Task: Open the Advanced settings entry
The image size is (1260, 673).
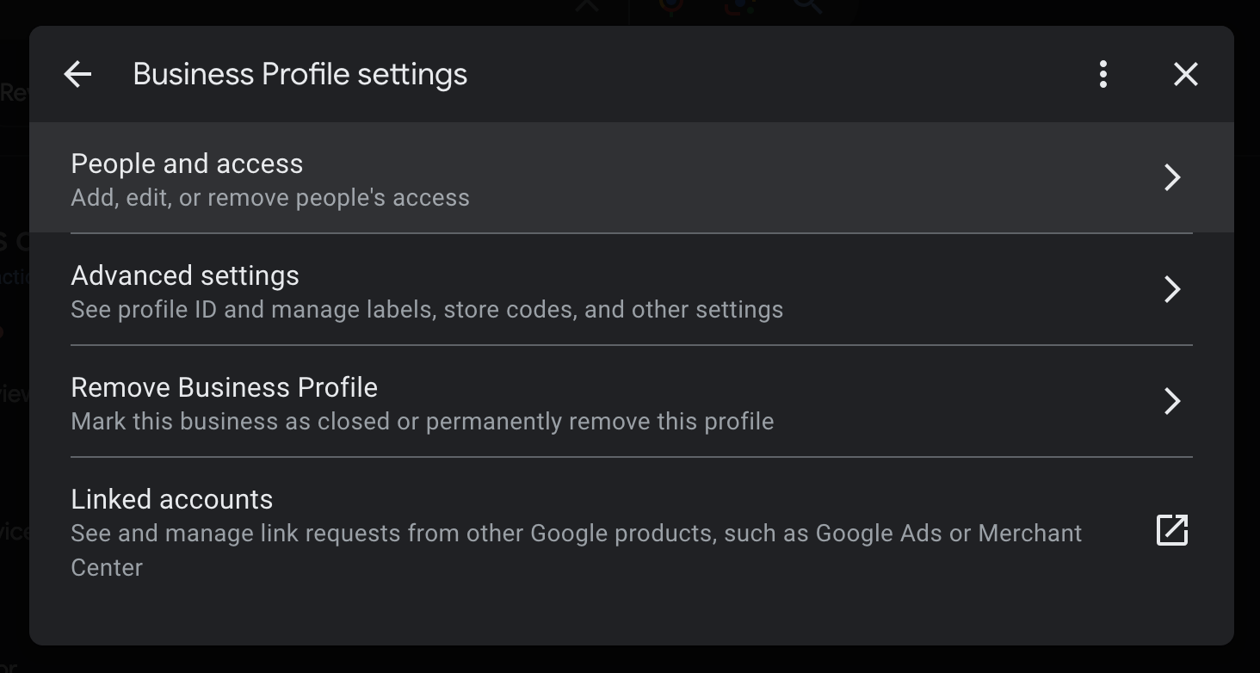Action: coord(185,275)
